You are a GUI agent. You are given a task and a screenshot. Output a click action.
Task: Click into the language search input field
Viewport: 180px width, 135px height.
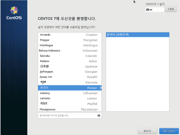pos(70,116)
